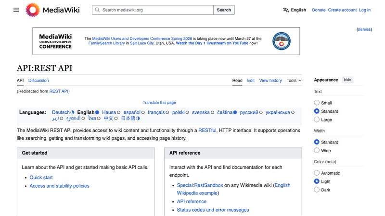Open the Discussion tab
The height and width of the screenshot is (216, 385).
point(38,81)
